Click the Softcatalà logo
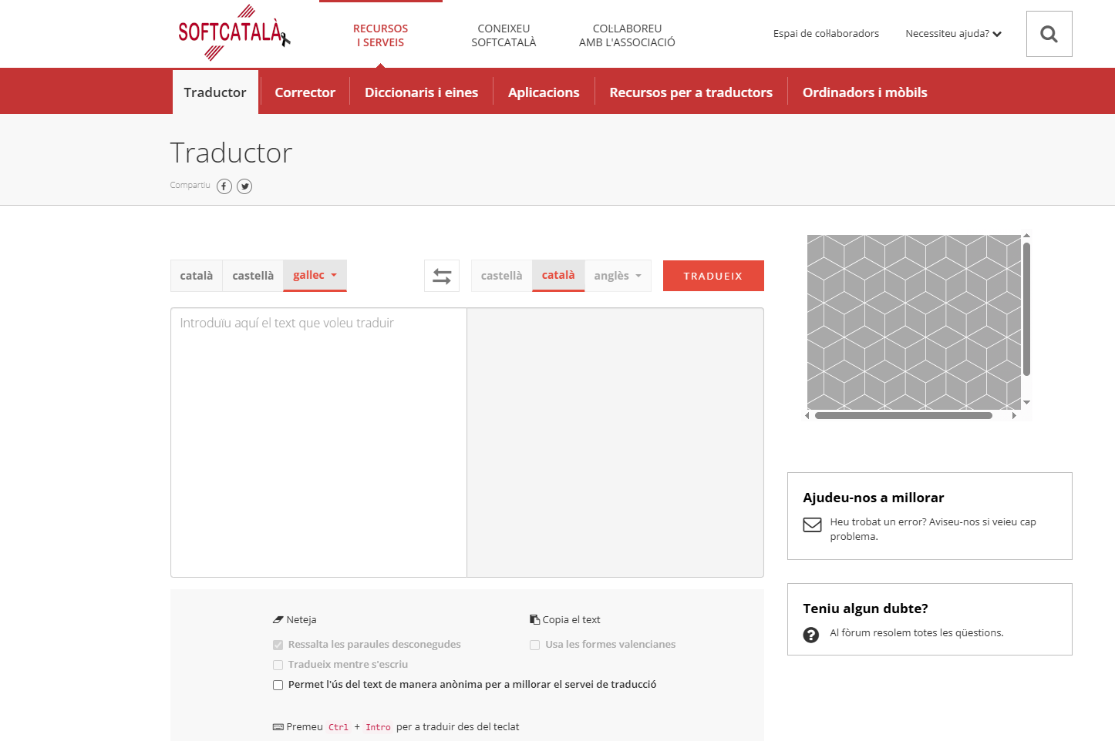Viewport: 1115px width, 741px height. [234, 32]
